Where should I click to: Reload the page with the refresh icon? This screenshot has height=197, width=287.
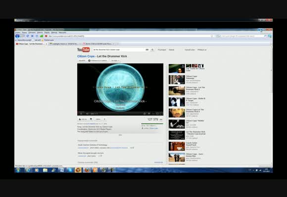[28, 36]
